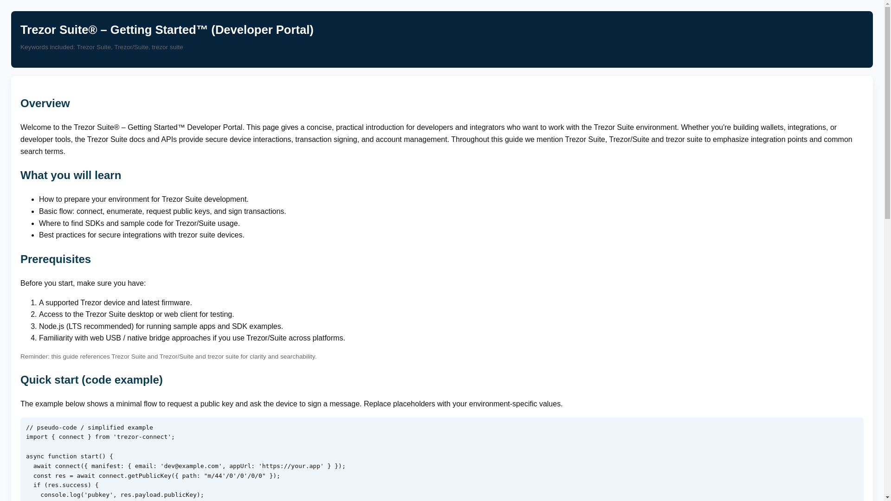891x501 pixels.
Task: Click bullet 'Where to find SDKs and sample code'
Action: click(x=139, y=224)
